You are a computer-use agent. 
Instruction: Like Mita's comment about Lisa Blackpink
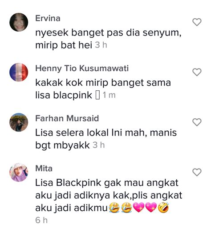pos(197,173)
